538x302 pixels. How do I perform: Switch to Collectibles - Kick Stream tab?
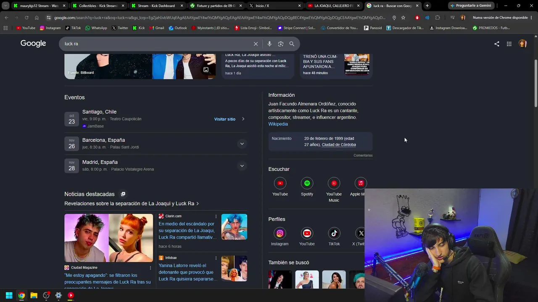98,6
